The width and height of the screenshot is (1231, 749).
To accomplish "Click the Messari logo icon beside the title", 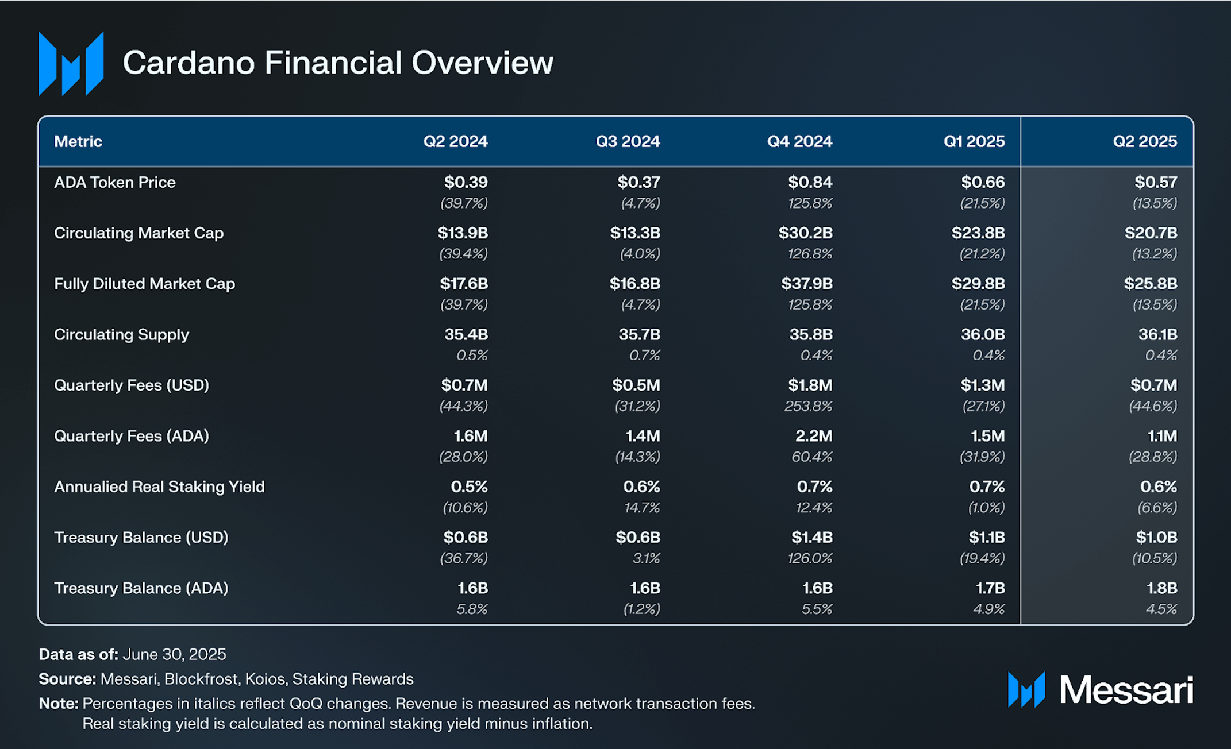I will tap(71, 64).
